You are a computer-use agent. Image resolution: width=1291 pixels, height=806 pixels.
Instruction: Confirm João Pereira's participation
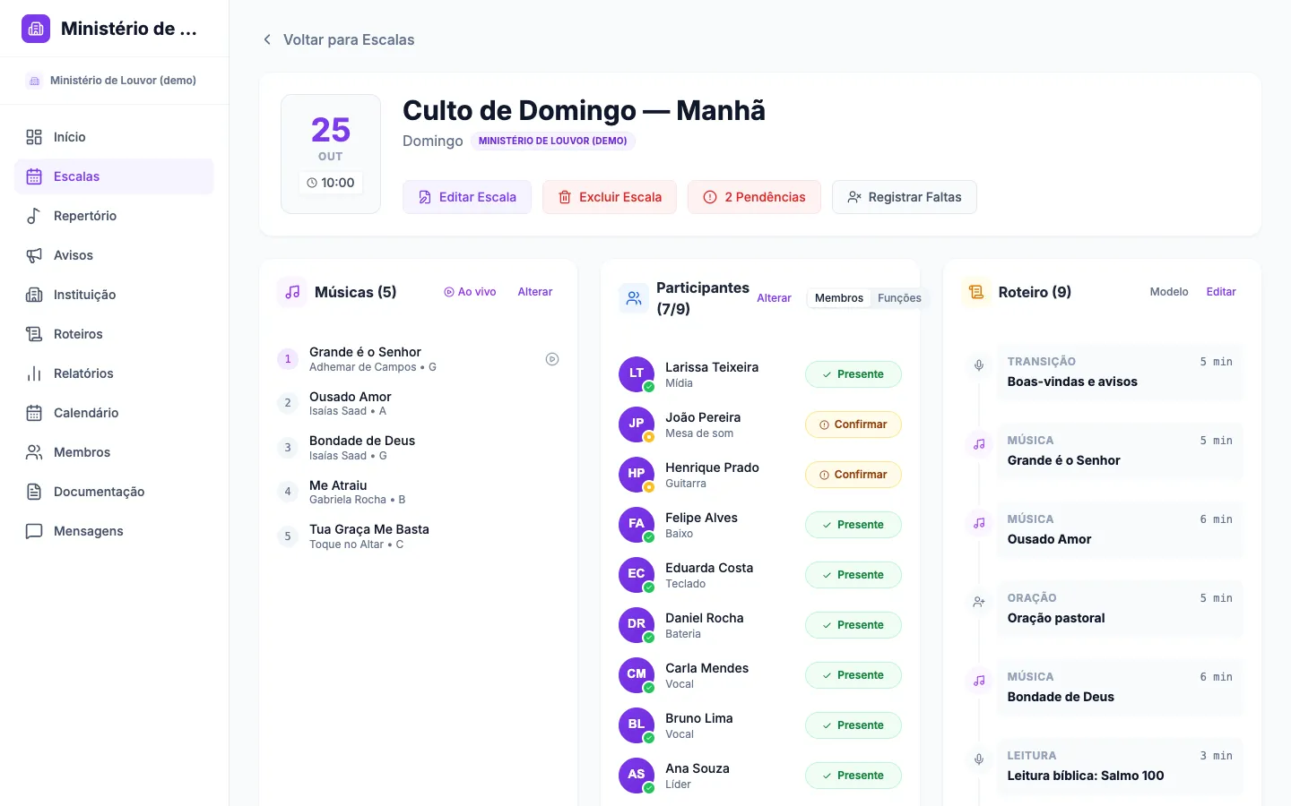tap(853, 424)
